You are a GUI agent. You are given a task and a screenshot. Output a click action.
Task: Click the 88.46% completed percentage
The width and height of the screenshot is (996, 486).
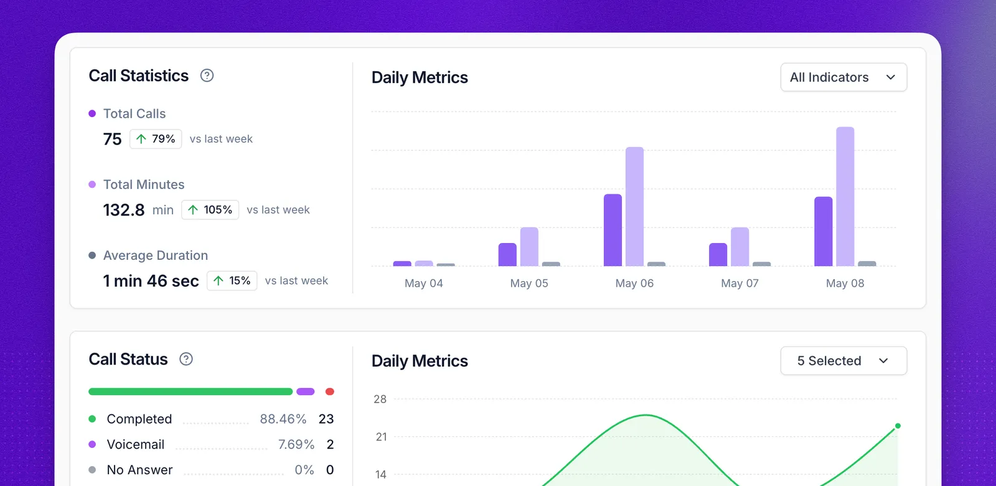click(283, 419)
